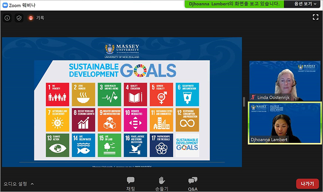Click the 기록 recording label

pyautogui.click(x=40, y=18)
